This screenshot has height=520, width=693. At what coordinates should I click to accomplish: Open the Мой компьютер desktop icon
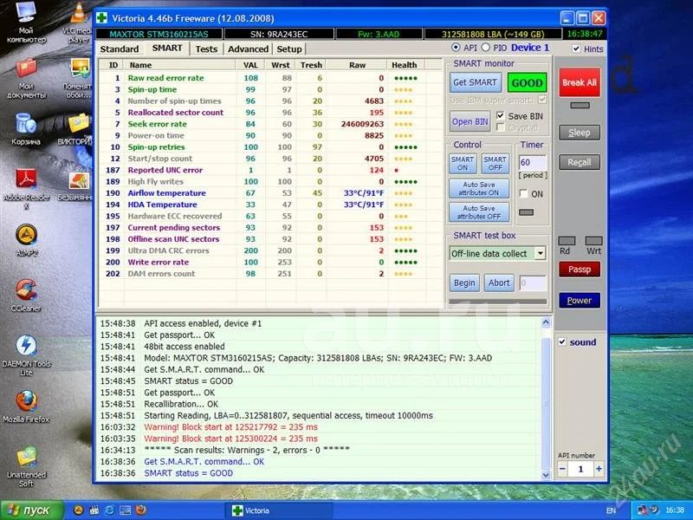[x=26, y=23]
